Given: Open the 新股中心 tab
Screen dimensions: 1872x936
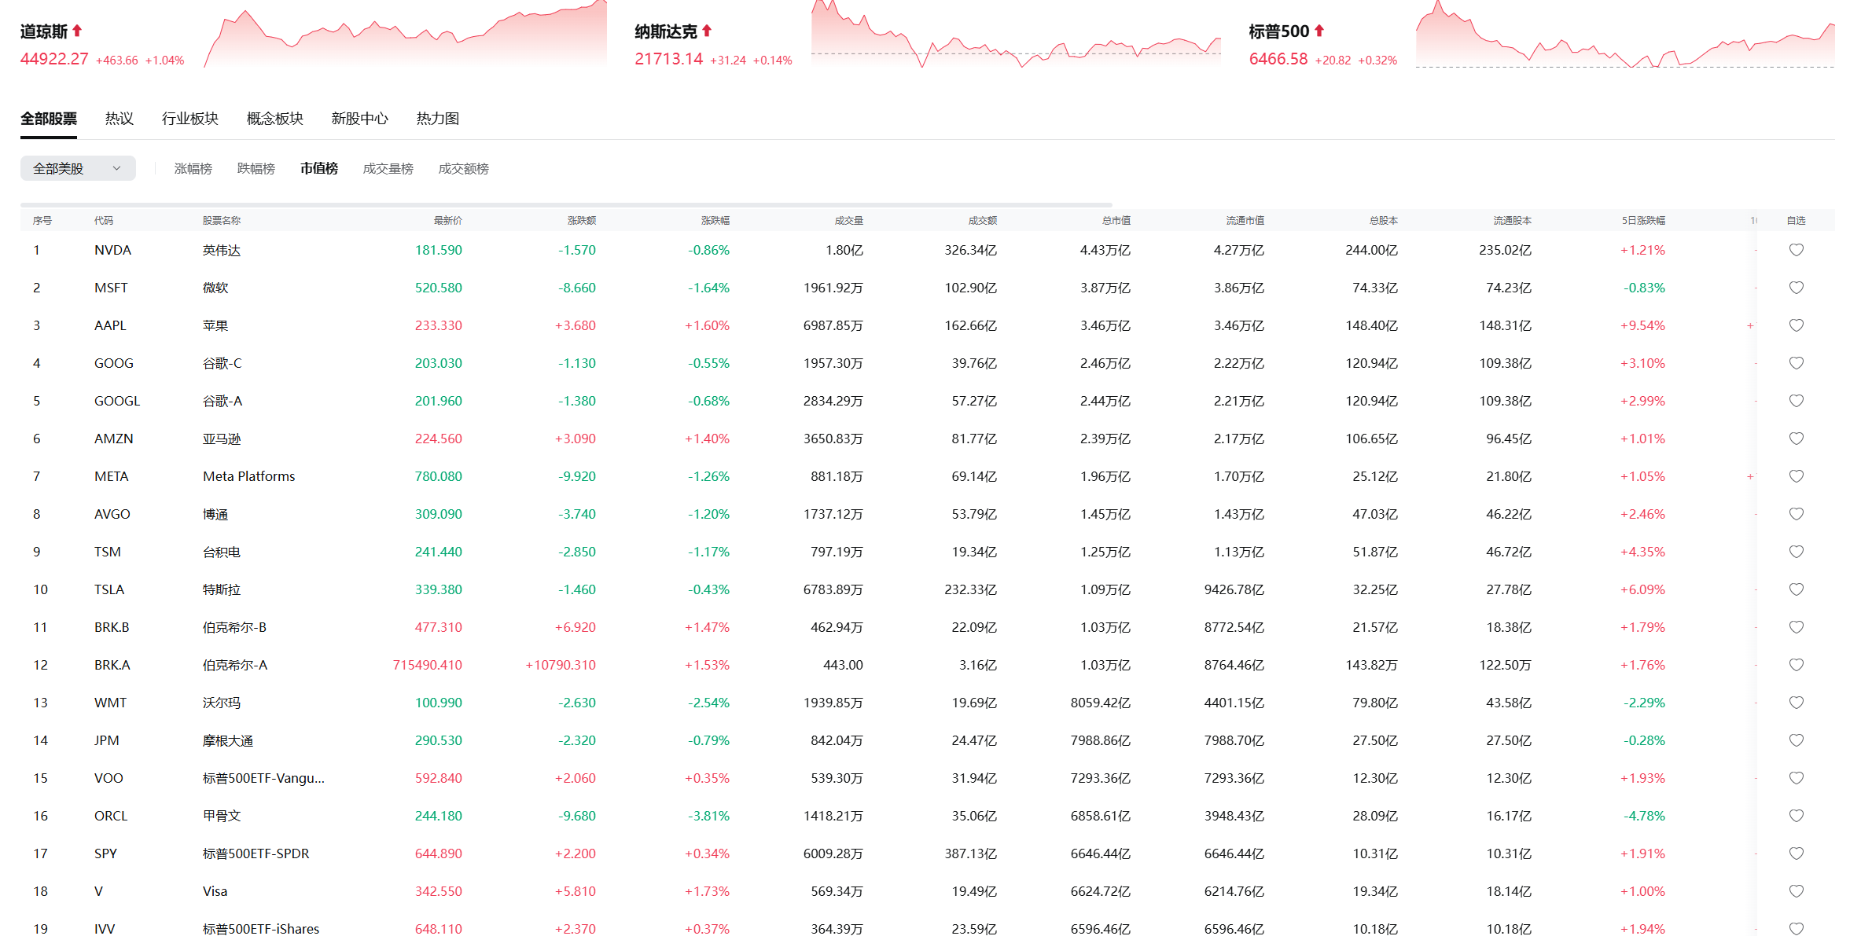Looking at the screenshot, I should pyautogui.click(x=360, y=119).
